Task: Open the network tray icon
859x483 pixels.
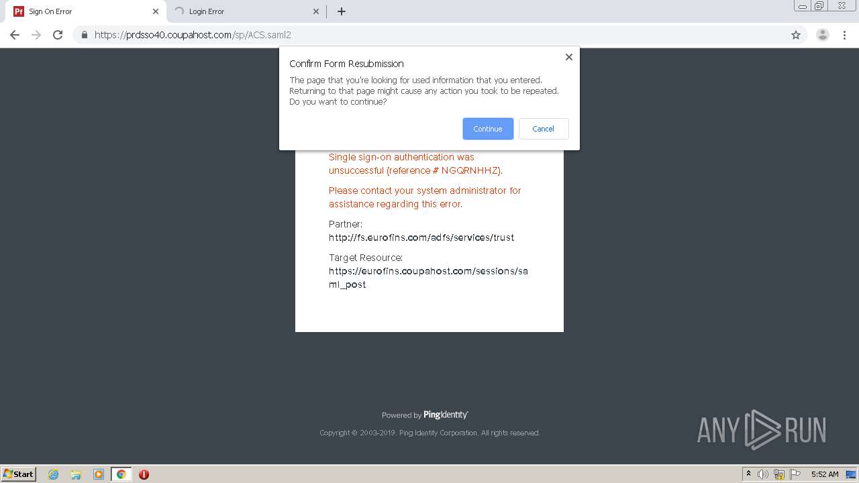Action: 779,474
